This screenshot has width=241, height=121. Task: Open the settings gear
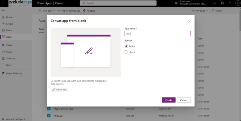pyautogui.click(x=222, y=3)
